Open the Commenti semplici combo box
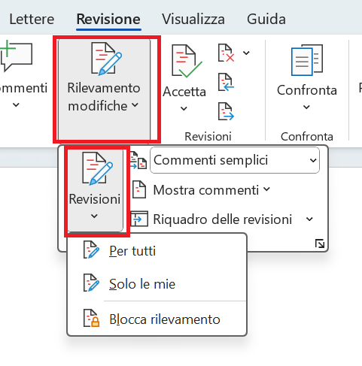This screenshot has width=362, height=366. click(235, 160)
